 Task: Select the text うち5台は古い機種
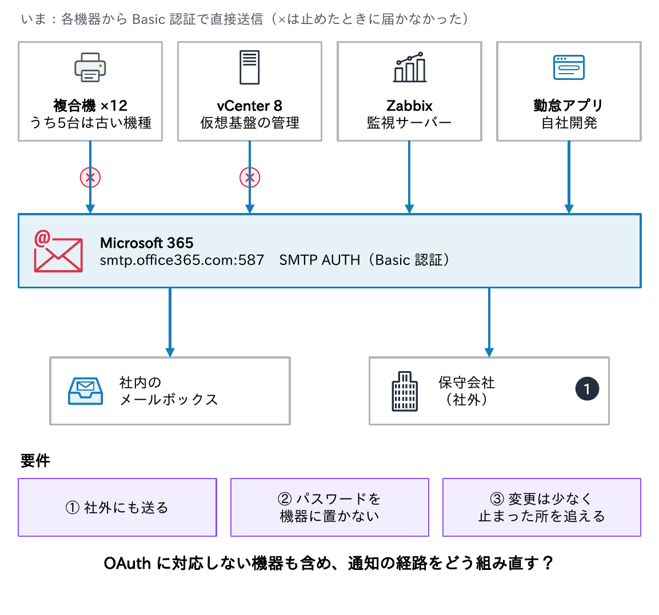click(90, 123)
